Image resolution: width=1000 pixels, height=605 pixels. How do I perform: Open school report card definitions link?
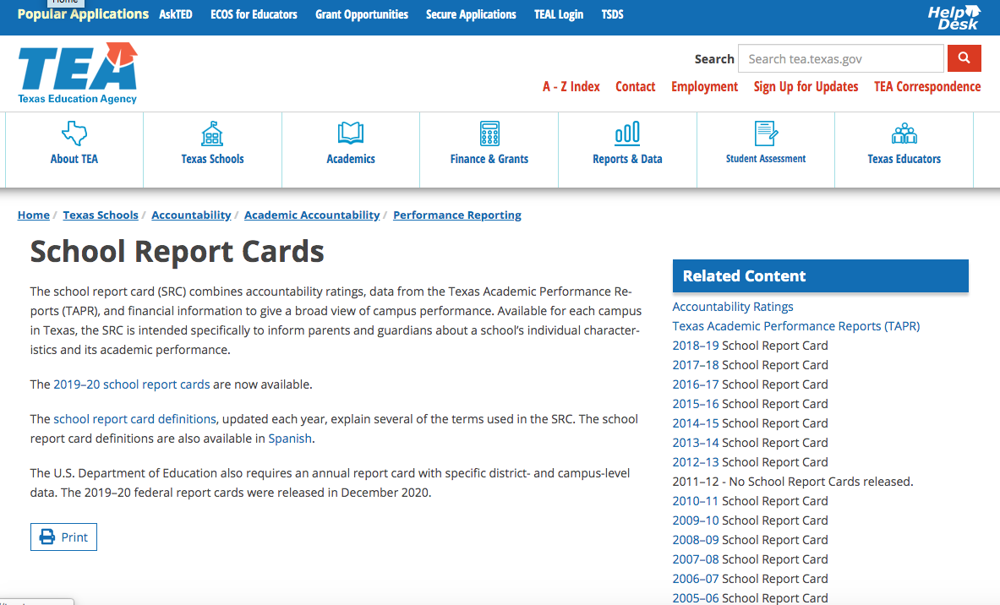click(x=134, y=419)
